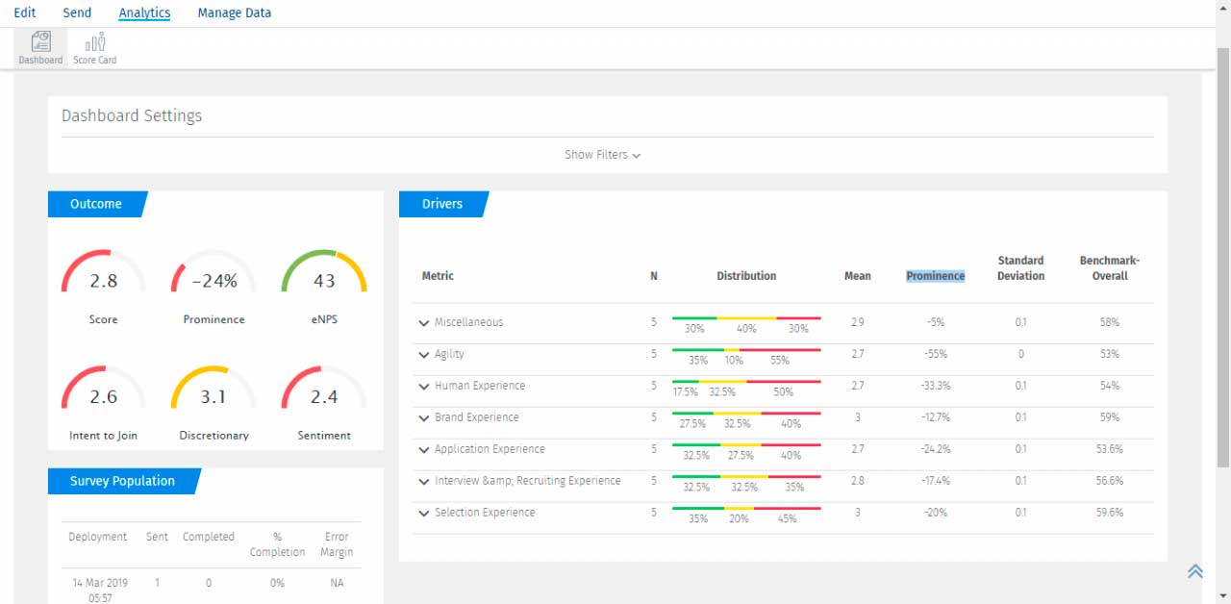Expand the Agility metric row

pos(424,355)
